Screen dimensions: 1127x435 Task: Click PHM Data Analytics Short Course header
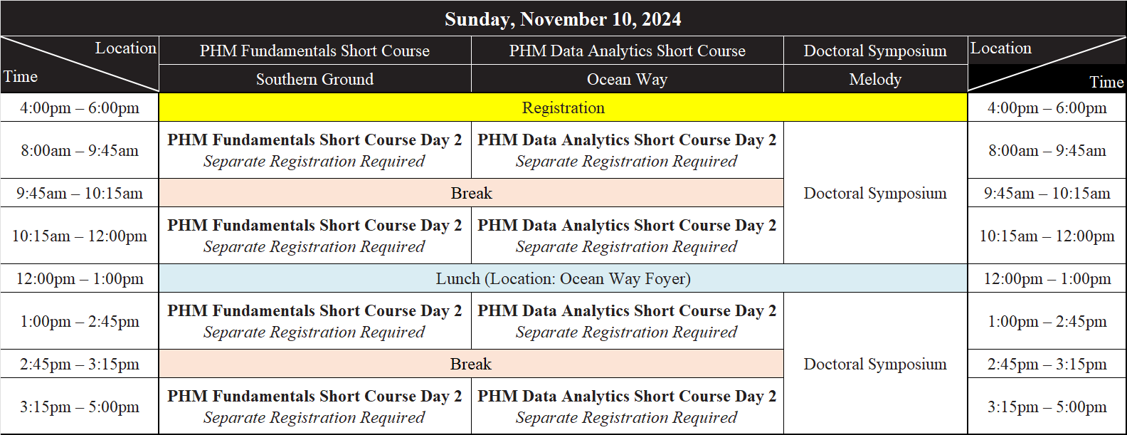tap(627, 51)
